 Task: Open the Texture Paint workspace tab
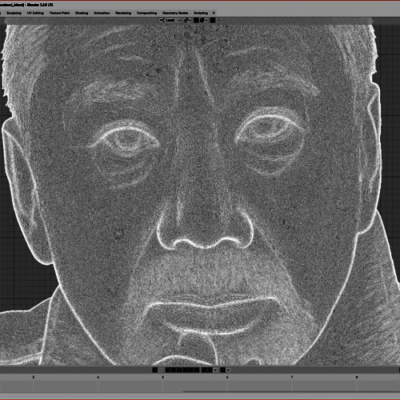[59, 13]
